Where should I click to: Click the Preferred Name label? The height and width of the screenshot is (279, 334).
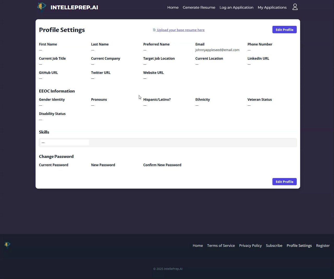tap(156, 44)
